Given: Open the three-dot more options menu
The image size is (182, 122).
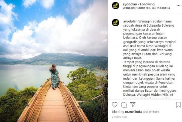Looking at the screenshot, I should click(x=178, y=6).
